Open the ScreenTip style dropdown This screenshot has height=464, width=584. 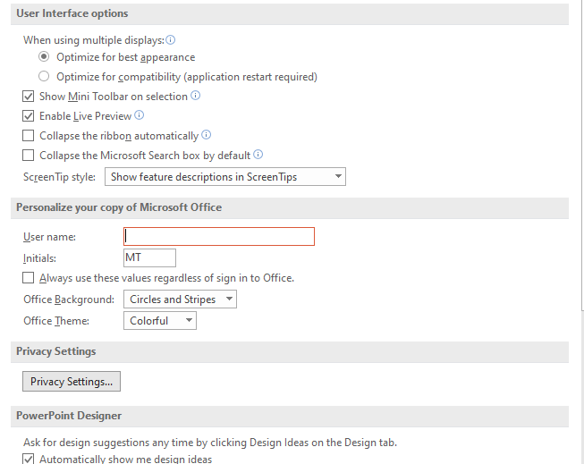[225, 177]
